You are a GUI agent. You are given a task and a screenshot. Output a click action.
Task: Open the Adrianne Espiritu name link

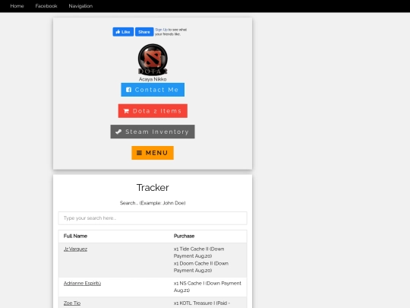coord(82,284)
